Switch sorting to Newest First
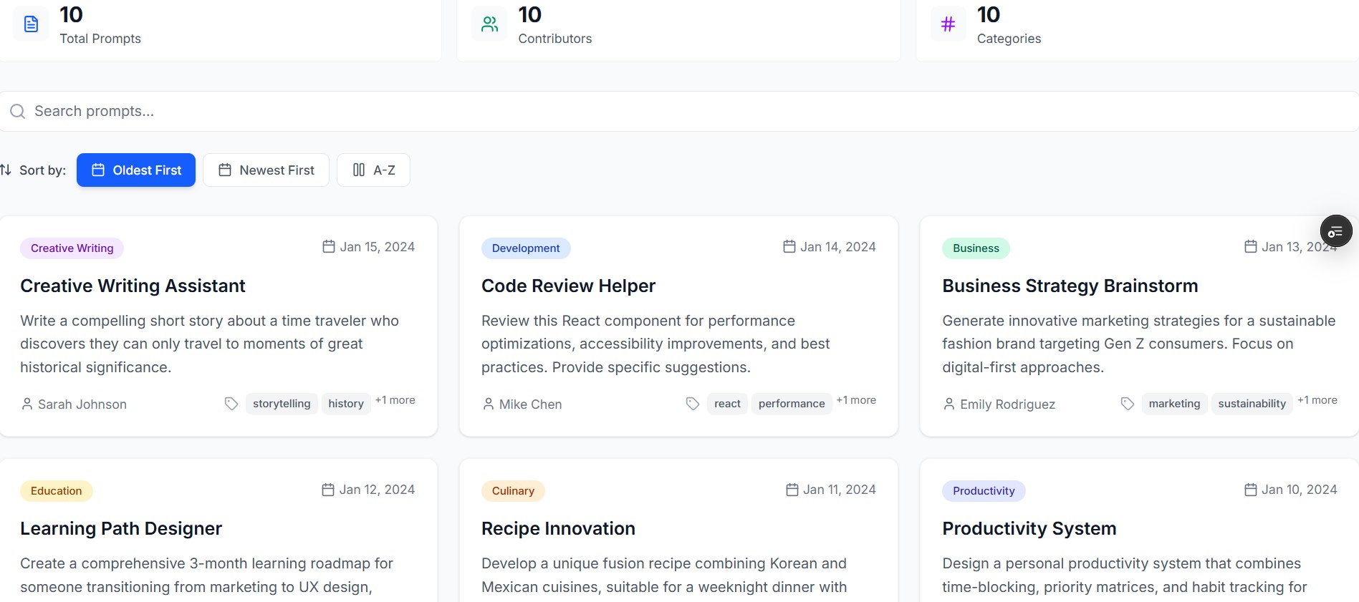The image size is (1359, 602). 266,170
